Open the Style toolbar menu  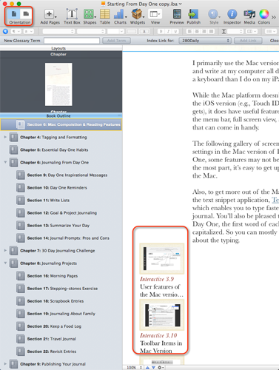(214, 16)
